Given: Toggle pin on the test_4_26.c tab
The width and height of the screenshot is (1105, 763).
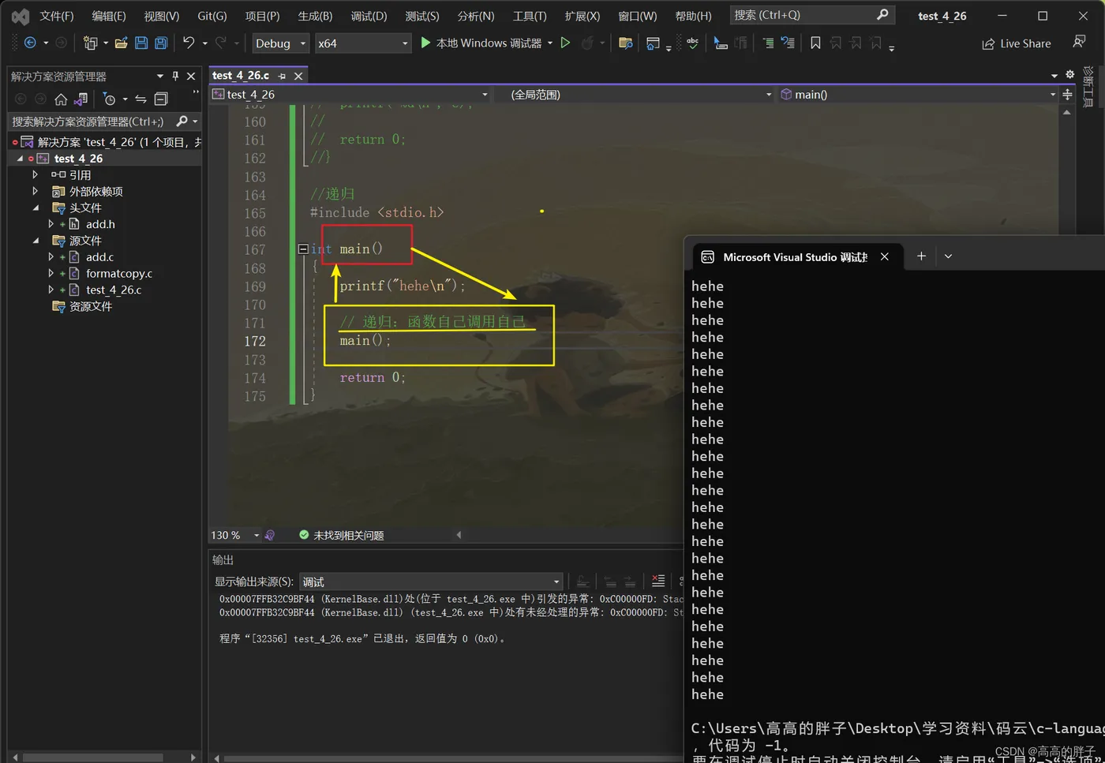Looking at the screenshot, I should (x=282, y=76).
